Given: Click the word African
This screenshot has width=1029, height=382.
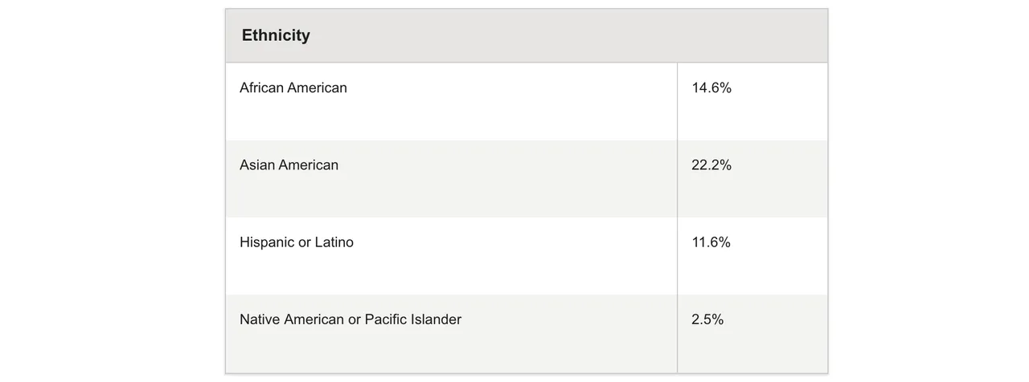Looking at the screenshot, I should click(261, 87).
